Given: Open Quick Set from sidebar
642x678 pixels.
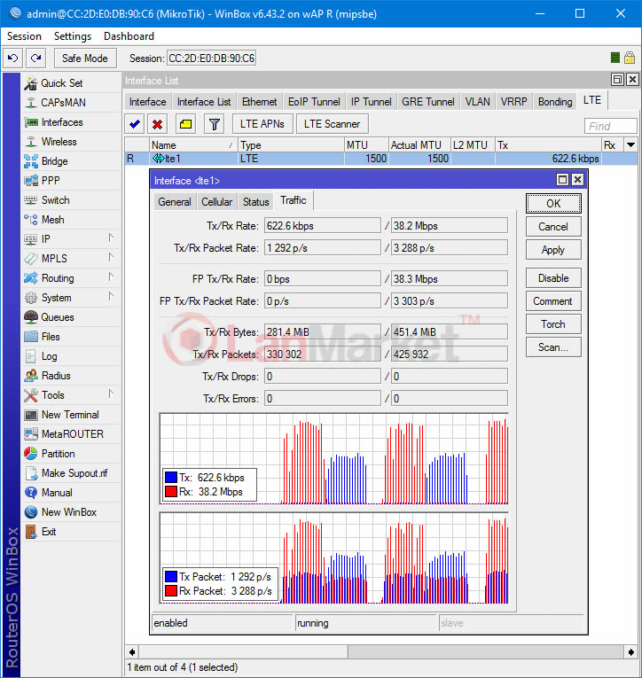Looking at the screenshot, I should (61, 83).
